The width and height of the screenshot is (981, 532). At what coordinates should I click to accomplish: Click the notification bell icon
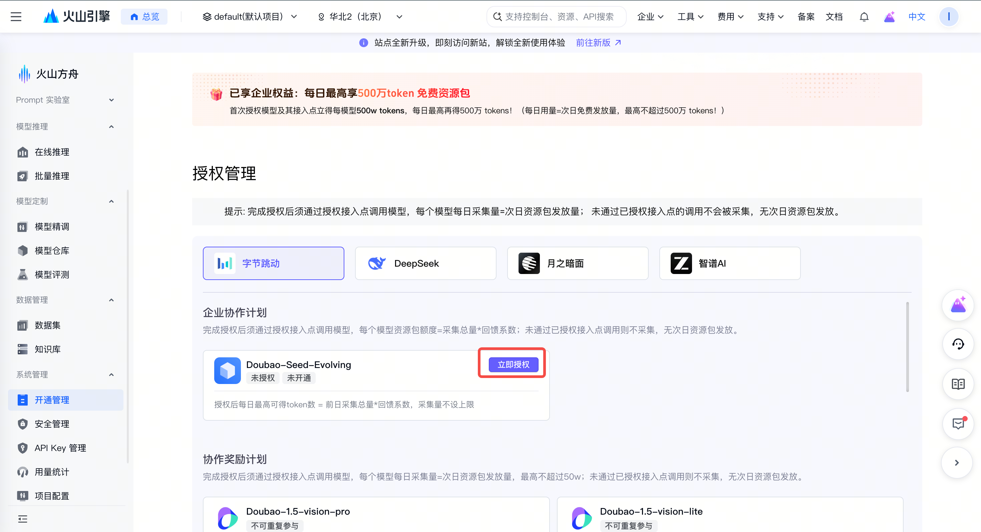pyautogui.click(x=864, y=17)
